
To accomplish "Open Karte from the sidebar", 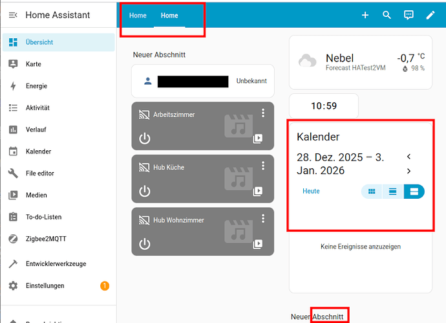I will [59, 64].
